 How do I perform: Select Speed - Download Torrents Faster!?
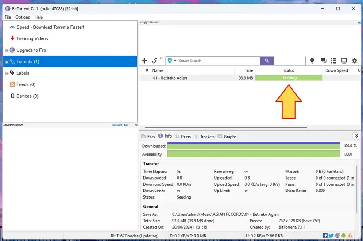tap(50, 27)
